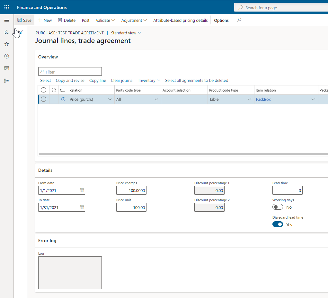The width and height of the screenshot is (328, 298).
Task: Select Clear journal above the grid
Action: point(122,80)
